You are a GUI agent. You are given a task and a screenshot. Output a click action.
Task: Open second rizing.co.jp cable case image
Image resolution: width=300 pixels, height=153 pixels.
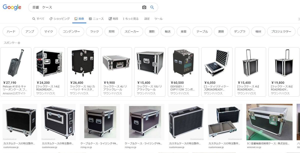[x=144, y=122]
